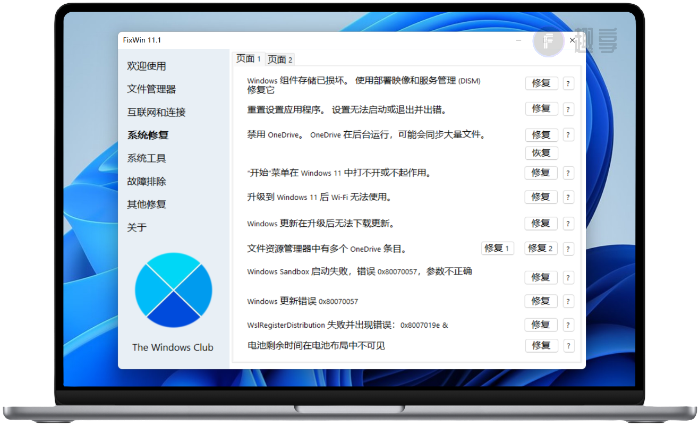Image resolution: width=699 pixels, height=426 pixels.
Task: Show help for Windows 更新错误 0x80070057
Action: pos(568,302)
